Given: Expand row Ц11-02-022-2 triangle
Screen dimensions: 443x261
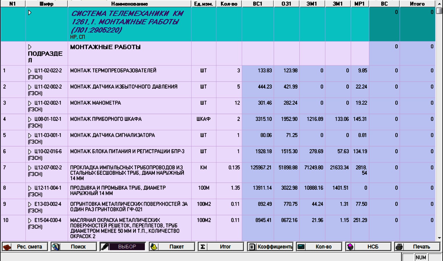Looking at the screenshot, I should point(30,71).
